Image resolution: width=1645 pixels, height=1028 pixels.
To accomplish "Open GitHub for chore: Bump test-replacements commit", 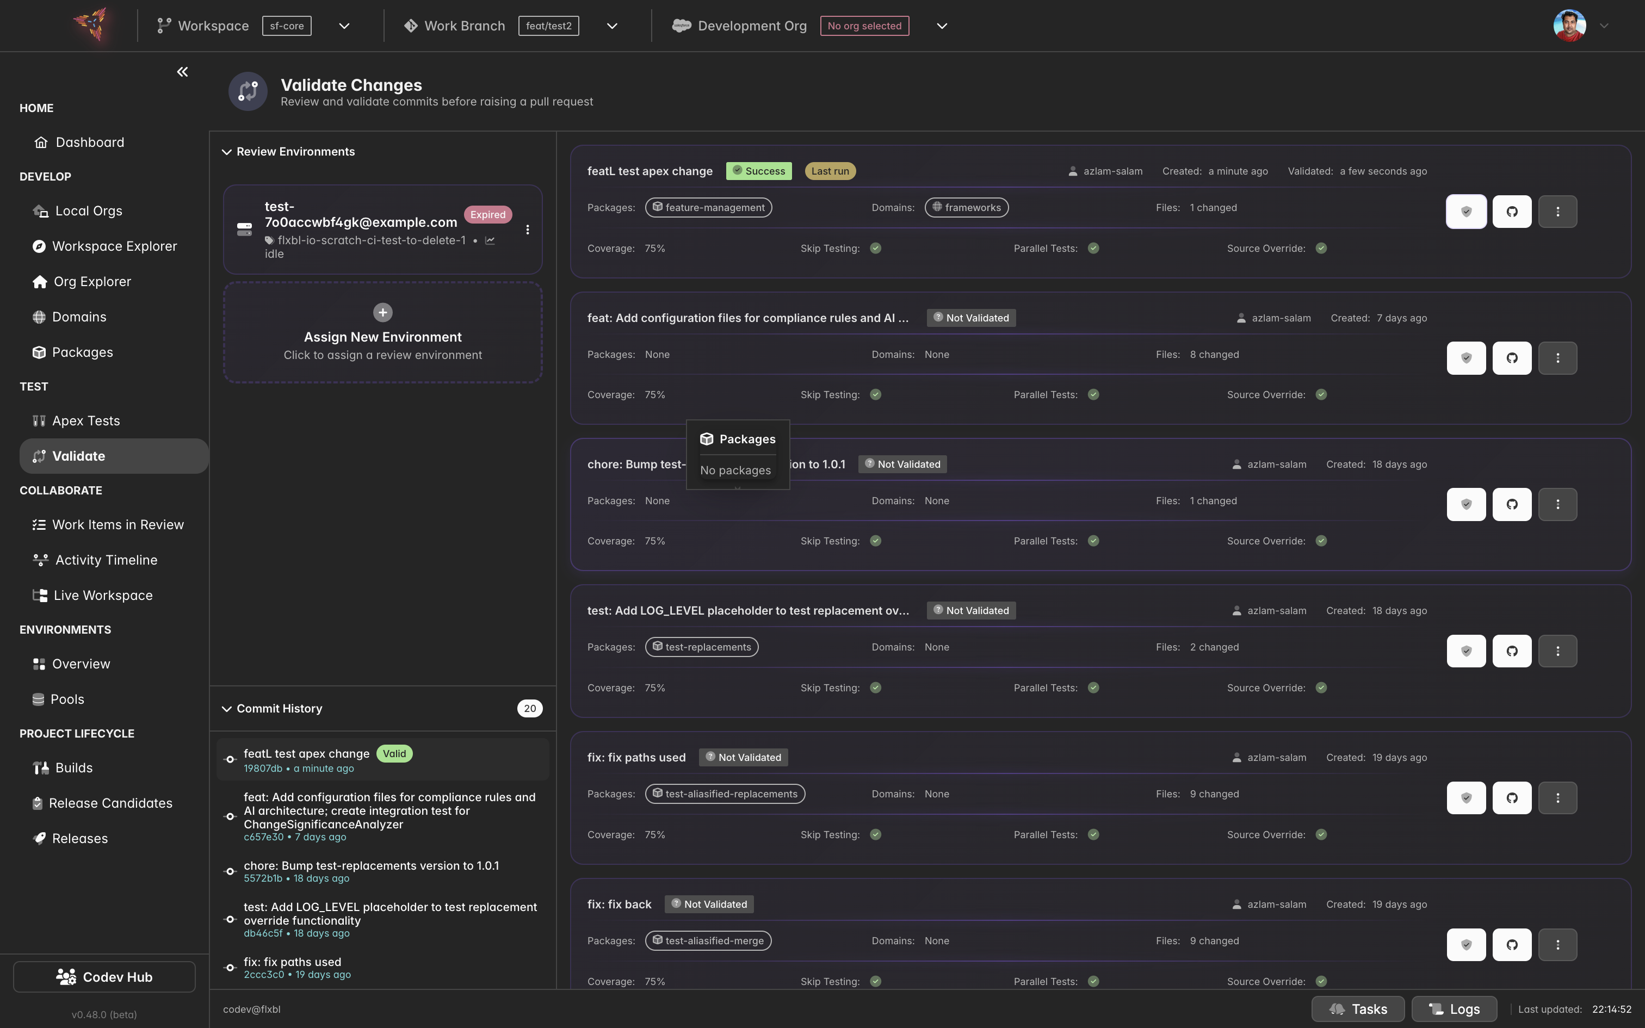I will pos(1512,505).
